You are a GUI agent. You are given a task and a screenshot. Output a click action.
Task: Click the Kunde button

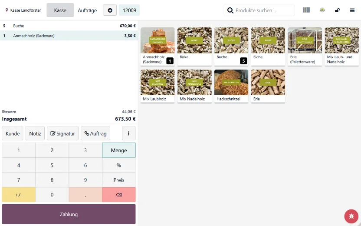point(13,133)
